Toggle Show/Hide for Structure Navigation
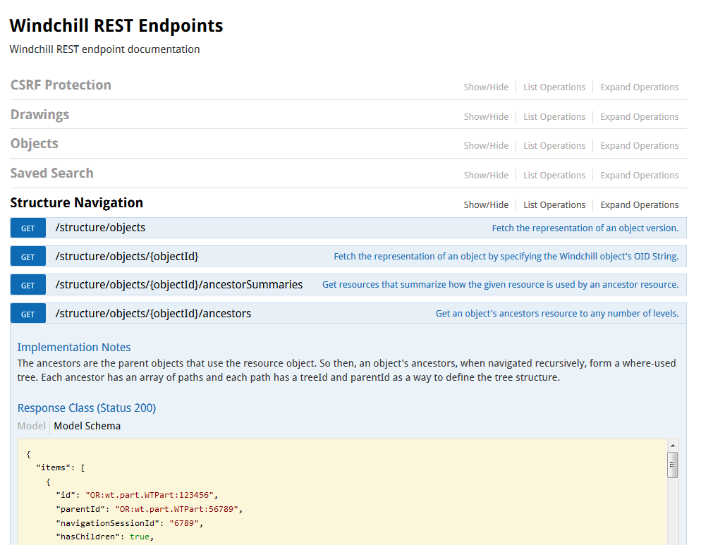The height and width of the screenshot is (545, 701). click(486, 205)
